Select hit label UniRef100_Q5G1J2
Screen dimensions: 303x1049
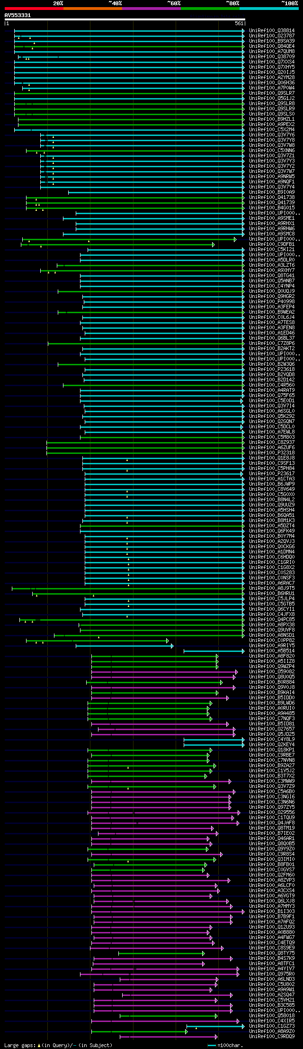[x=272, y=99]
